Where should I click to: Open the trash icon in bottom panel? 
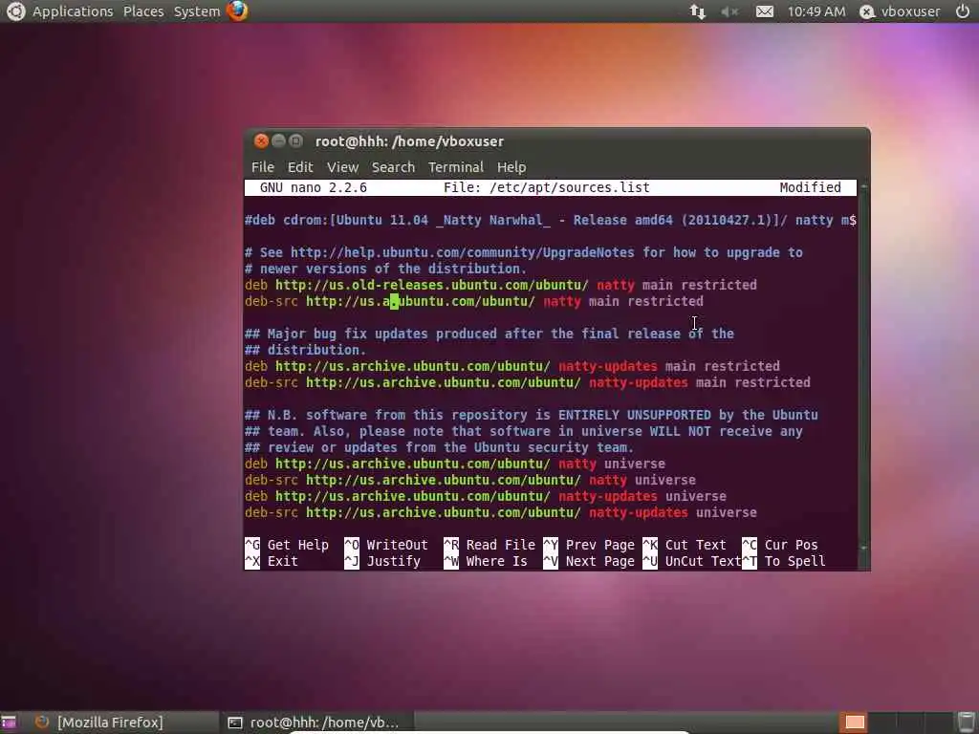[966, 723]
